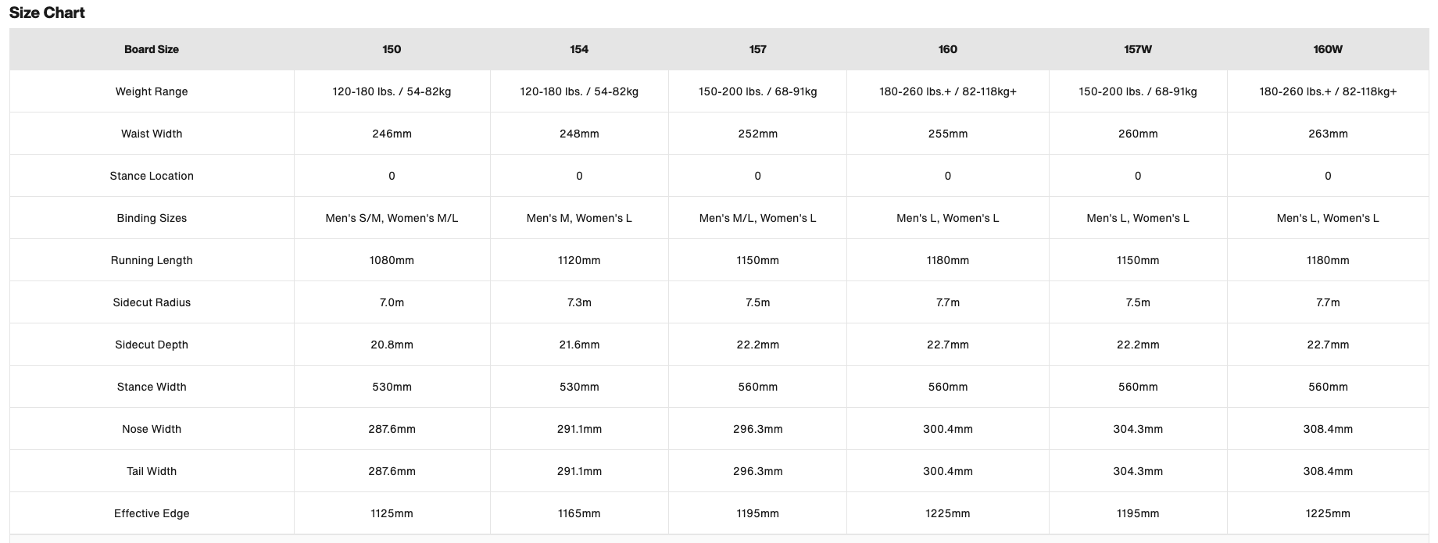This screenshot has width=1438, height=543.
Task: Select the 7.3m sidecut radius value
Action: click(x=579, y=302)
